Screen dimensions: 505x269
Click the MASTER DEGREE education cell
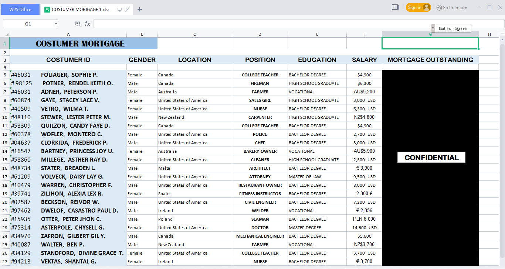(x=317, y=228)
